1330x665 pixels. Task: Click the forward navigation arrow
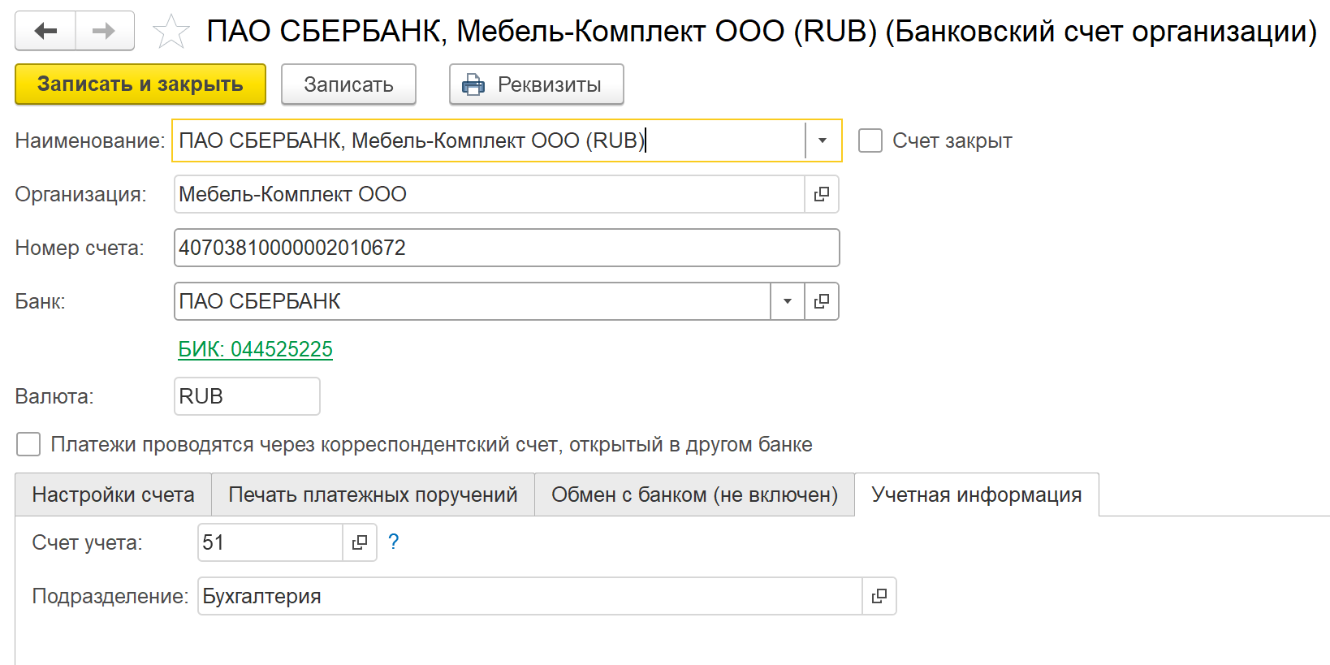tap(104, 31)
